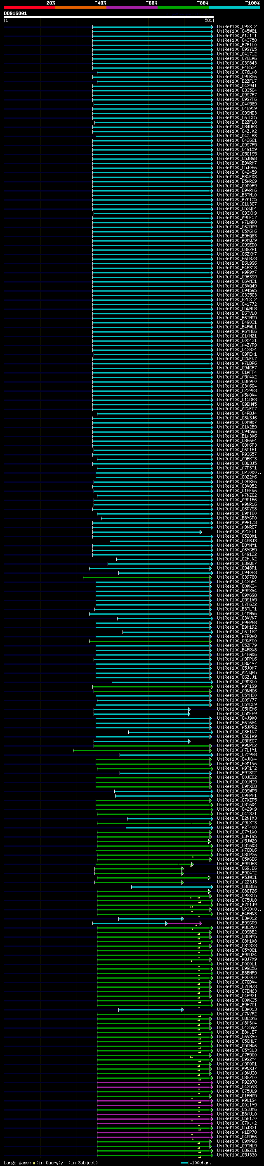Click the purple ~60% identity legend segment
264x1166 pixels.
132,8
